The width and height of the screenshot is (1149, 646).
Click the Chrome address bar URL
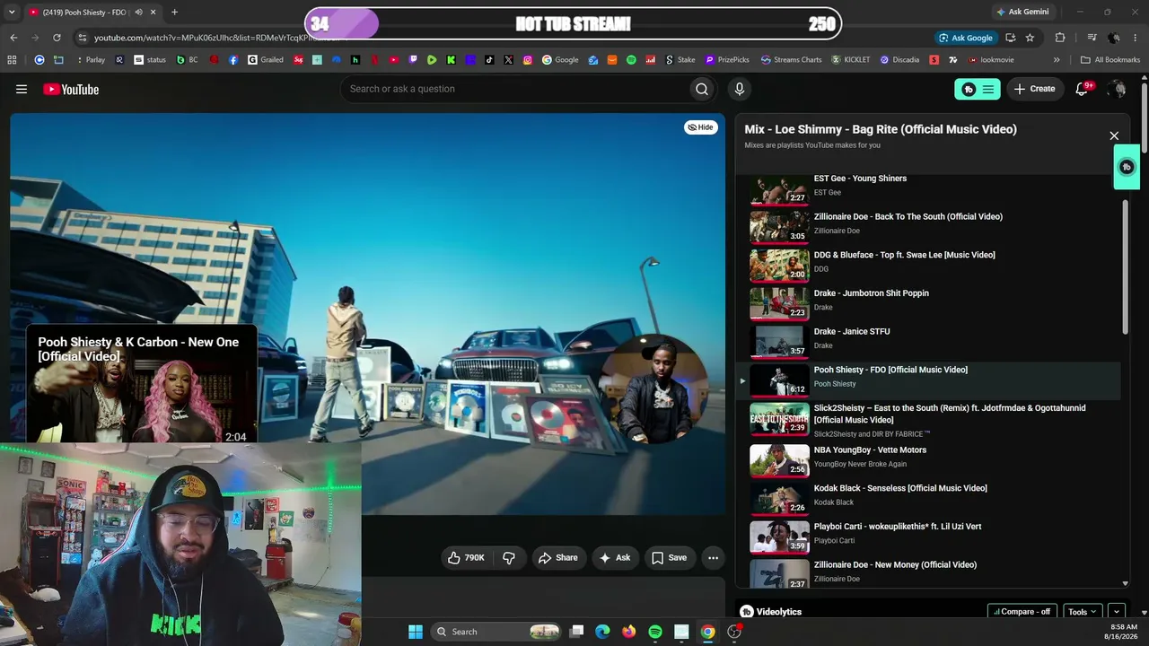pos(216,38)
